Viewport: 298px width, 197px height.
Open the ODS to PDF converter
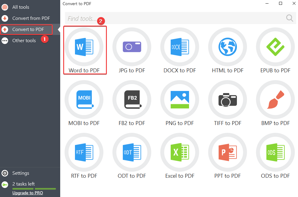coord(275,156)
